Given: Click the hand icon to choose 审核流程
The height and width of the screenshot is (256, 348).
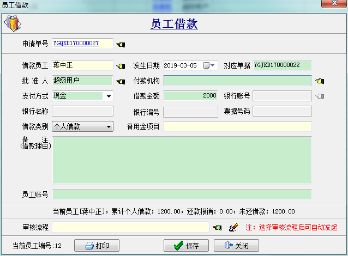Looking at the screenshot, I should point(217,227).
